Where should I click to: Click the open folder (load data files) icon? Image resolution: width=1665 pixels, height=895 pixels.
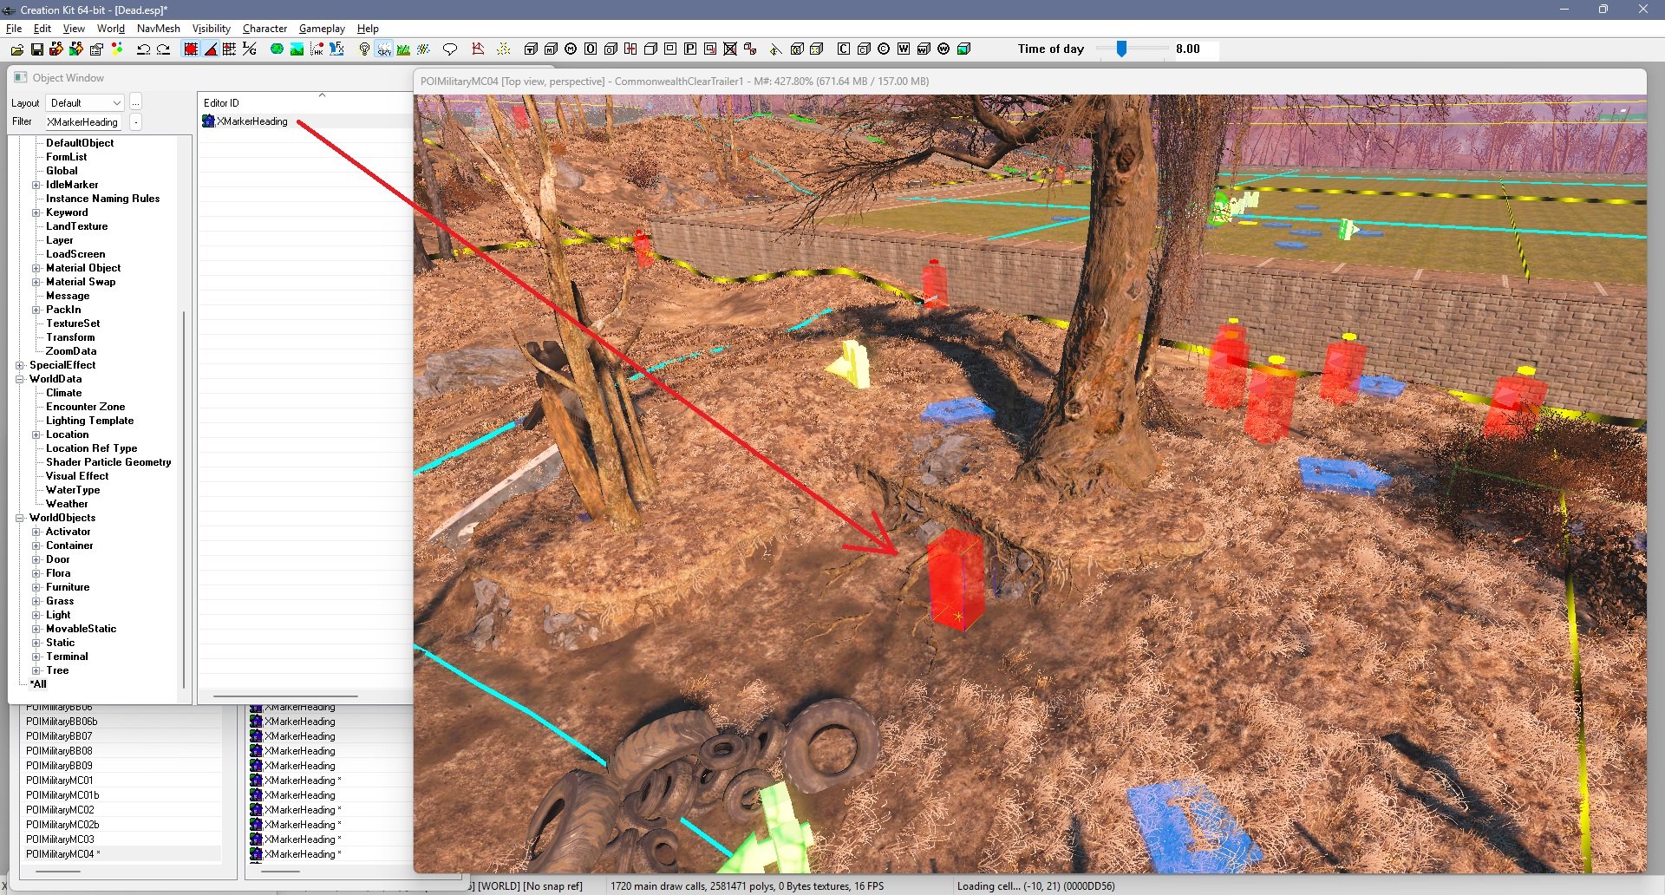click(16, 49)
